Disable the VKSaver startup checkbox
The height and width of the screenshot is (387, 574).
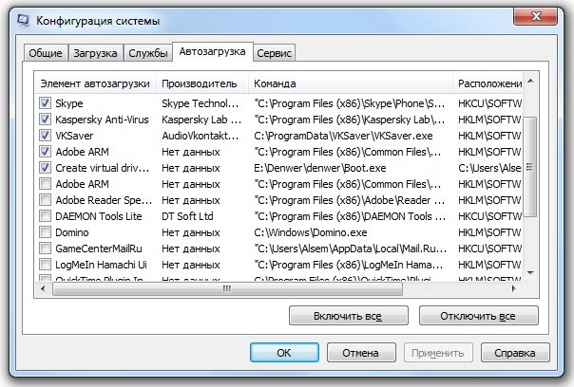[x=45, y=136]
